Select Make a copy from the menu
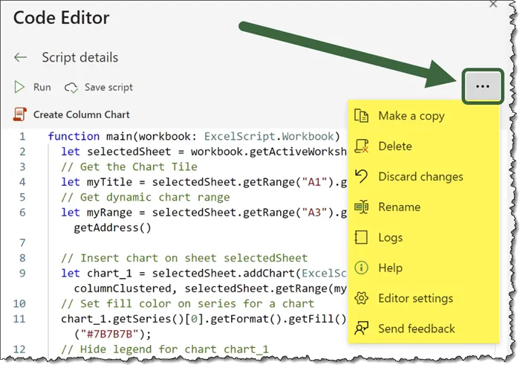This screenshot has height=365, width=520. [x=411, y=116]
